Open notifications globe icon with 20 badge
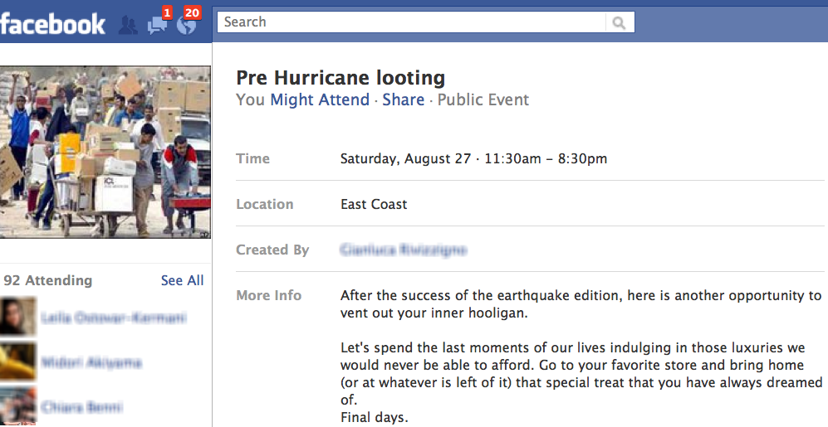Image resolution: width=828 pixels, height=427 pixels. 187,24
